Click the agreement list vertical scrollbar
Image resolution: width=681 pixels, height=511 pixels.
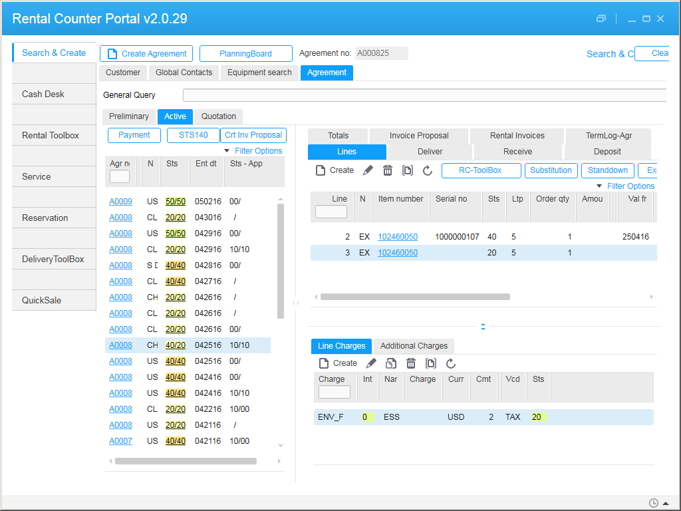coord(281,259)
